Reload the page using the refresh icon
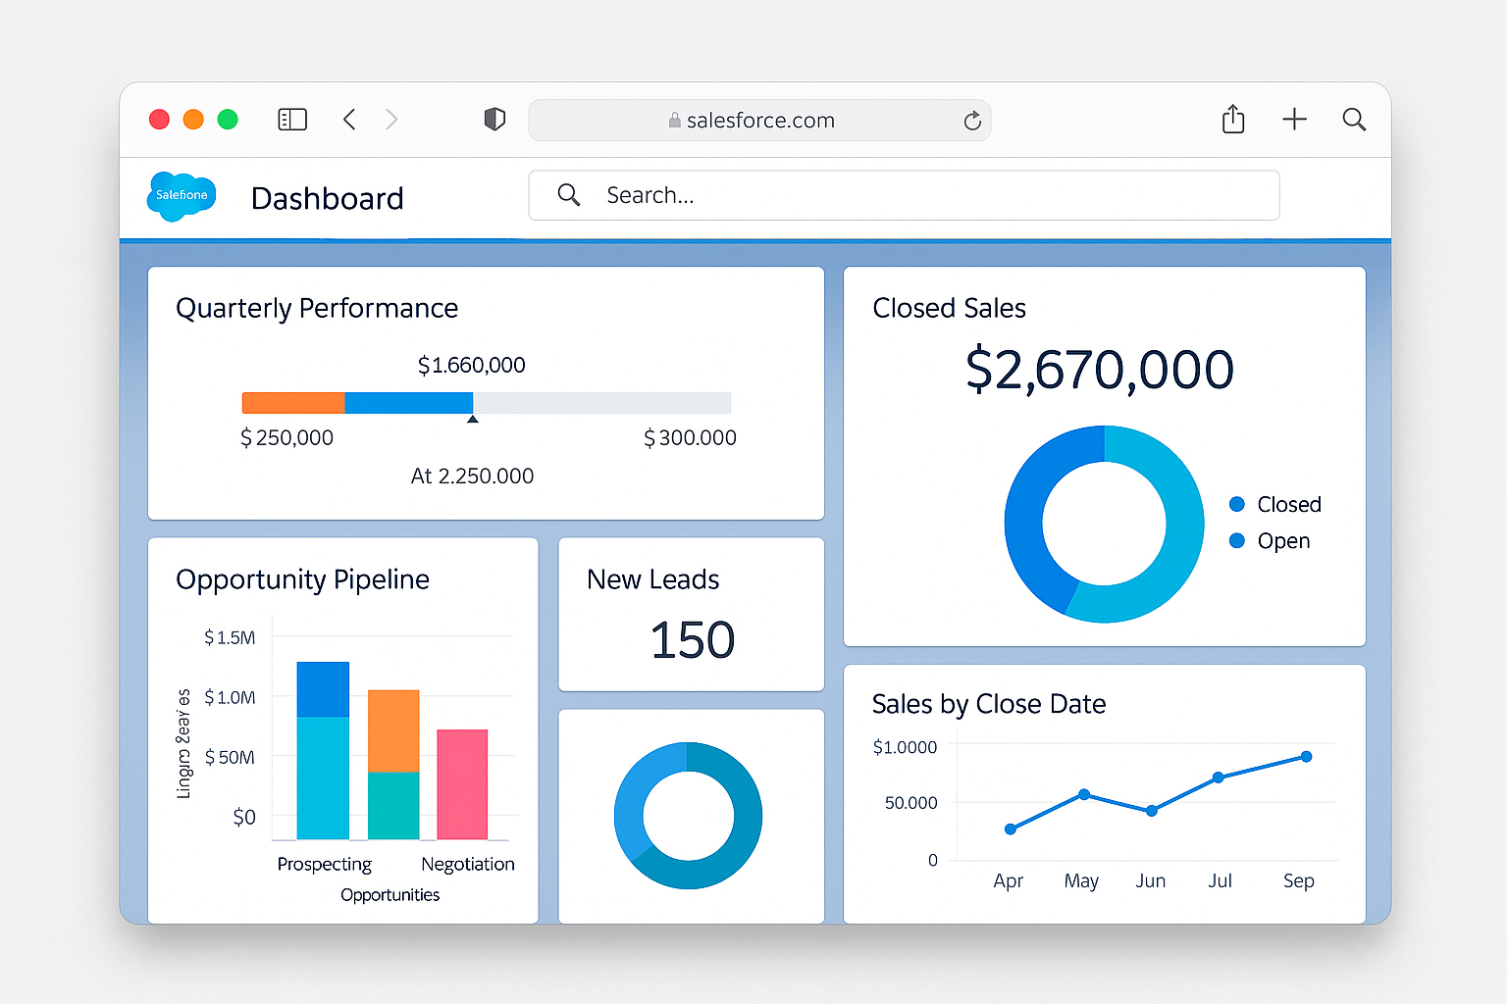The height and width of the screenshot is (1004, 1507). coord(972,121)
